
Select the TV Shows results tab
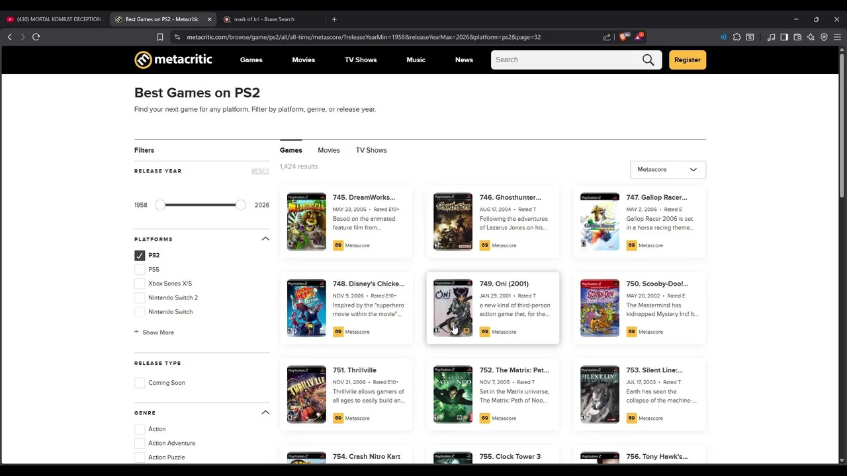tap(371, 150)
